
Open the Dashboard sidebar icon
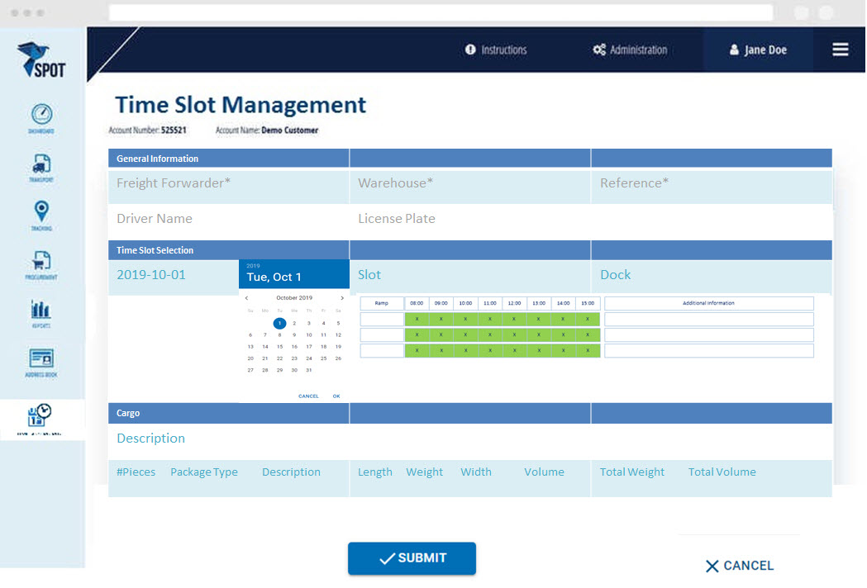41,115
